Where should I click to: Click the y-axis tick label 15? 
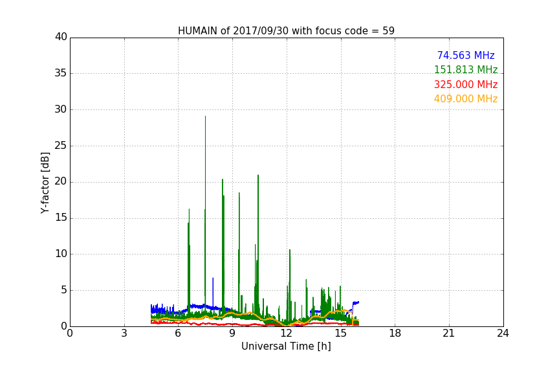tap(61, 218)
